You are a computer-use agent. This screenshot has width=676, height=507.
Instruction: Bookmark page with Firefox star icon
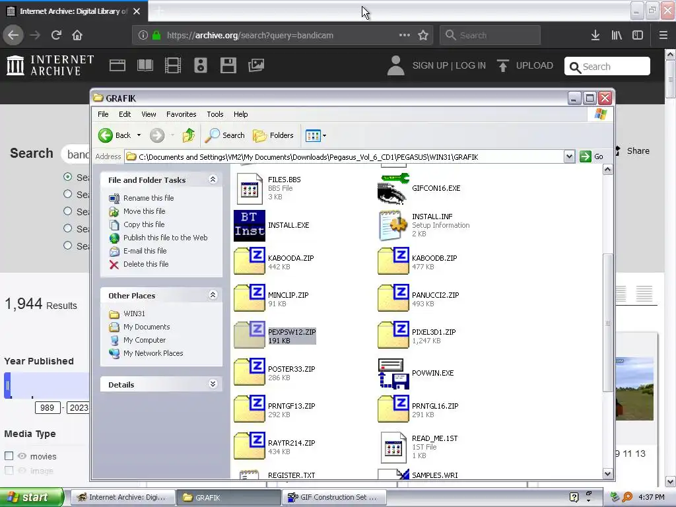pos(423,36)
